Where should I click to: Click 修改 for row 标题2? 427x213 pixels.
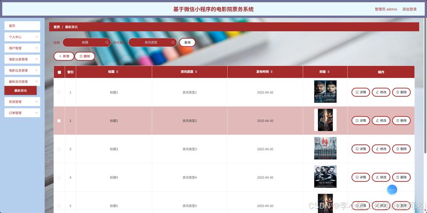[x=381, y=121]
